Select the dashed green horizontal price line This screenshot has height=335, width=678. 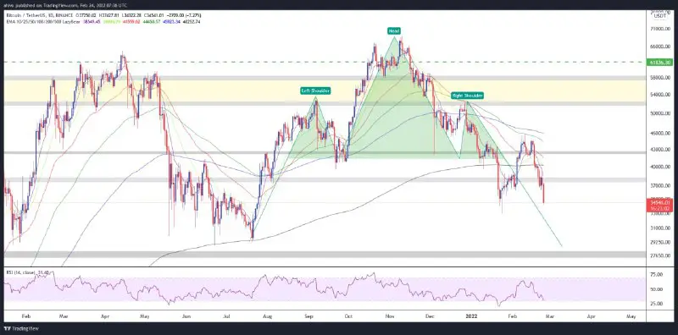[325, 62]
